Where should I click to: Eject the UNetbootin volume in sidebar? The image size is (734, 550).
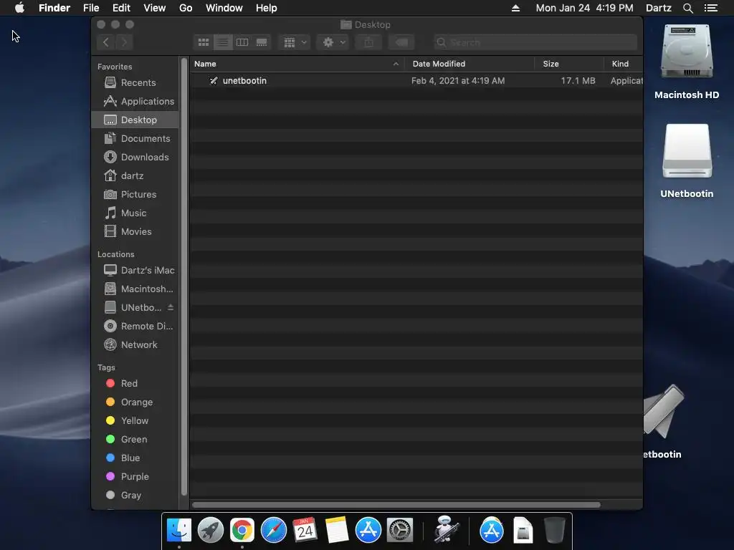[171, 307]
